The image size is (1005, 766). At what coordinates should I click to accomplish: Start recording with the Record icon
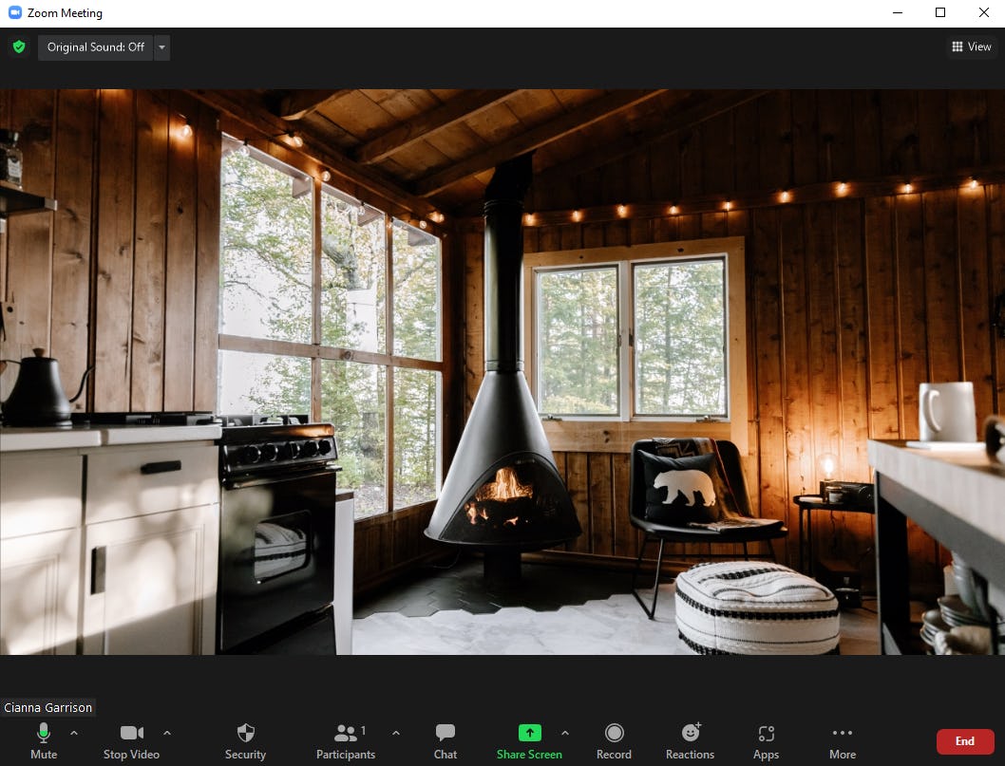(614, 732)
